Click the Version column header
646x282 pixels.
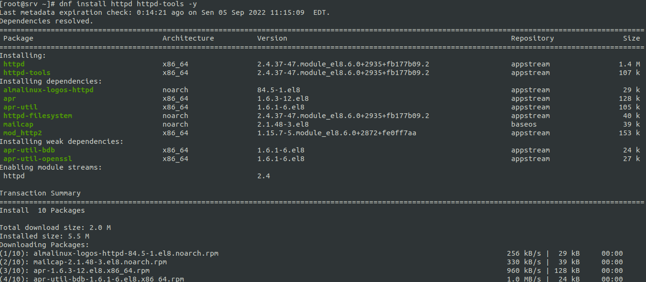(x=272, y=38)
